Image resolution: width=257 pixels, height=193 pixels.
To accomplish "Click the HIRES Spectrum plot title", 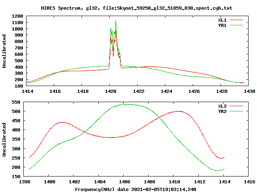I will (137, 8).
